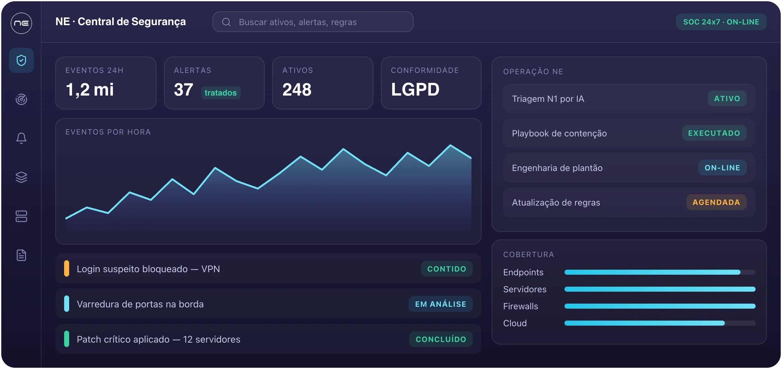
Task: Click the Cloud coverage bar
Action: point(660,323)
